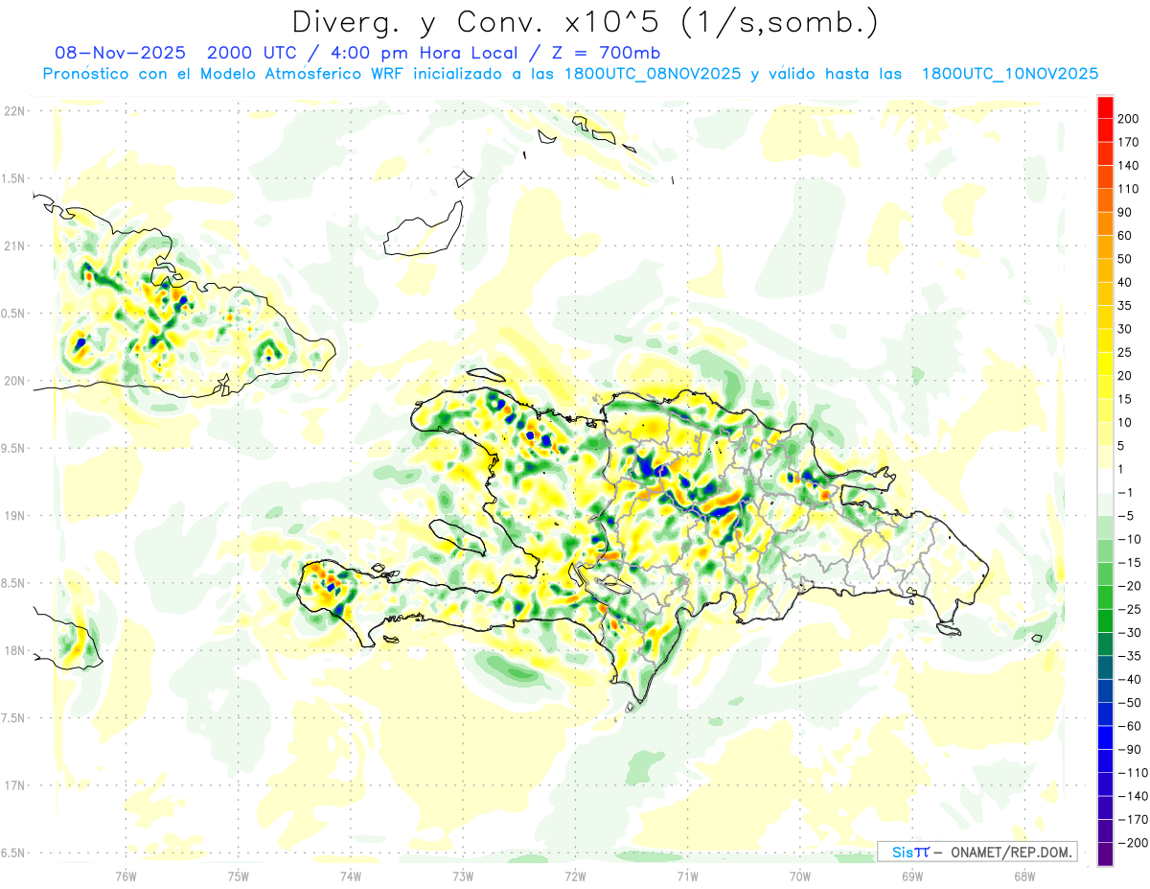Click the 110 value on the color legend

[1128, 189]
